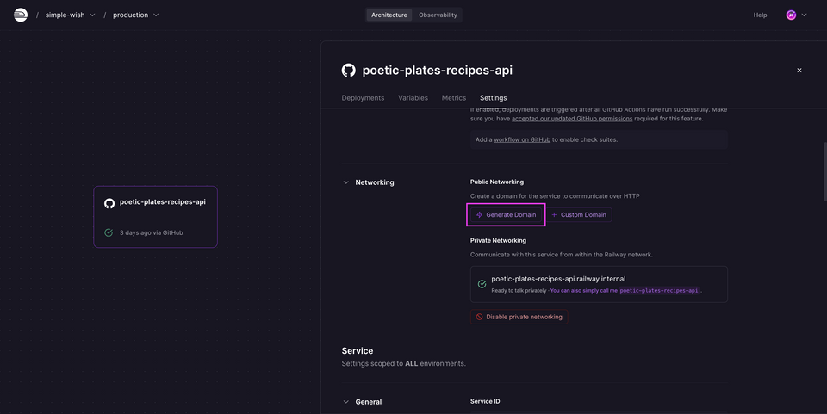
Task: Click the user avatar icon
Action: [791, 15]
